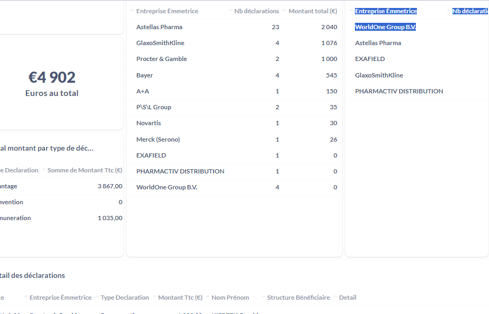Click the 3 867,00 amount value
The width and height of the screenshot is (489, 314).
110,186
